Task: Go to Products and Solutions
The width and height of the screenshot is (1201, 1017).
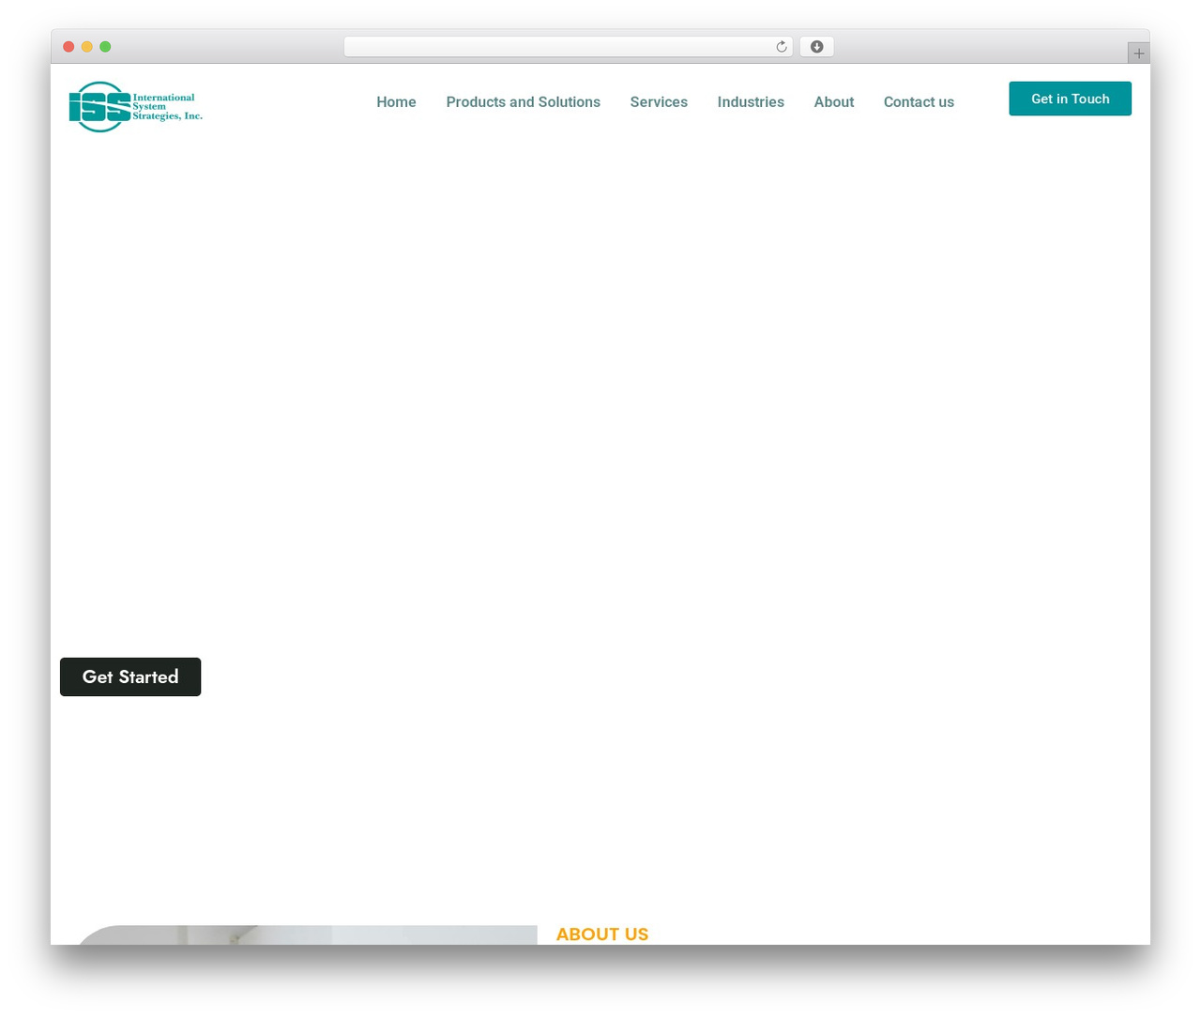Action: click(523, 102)
